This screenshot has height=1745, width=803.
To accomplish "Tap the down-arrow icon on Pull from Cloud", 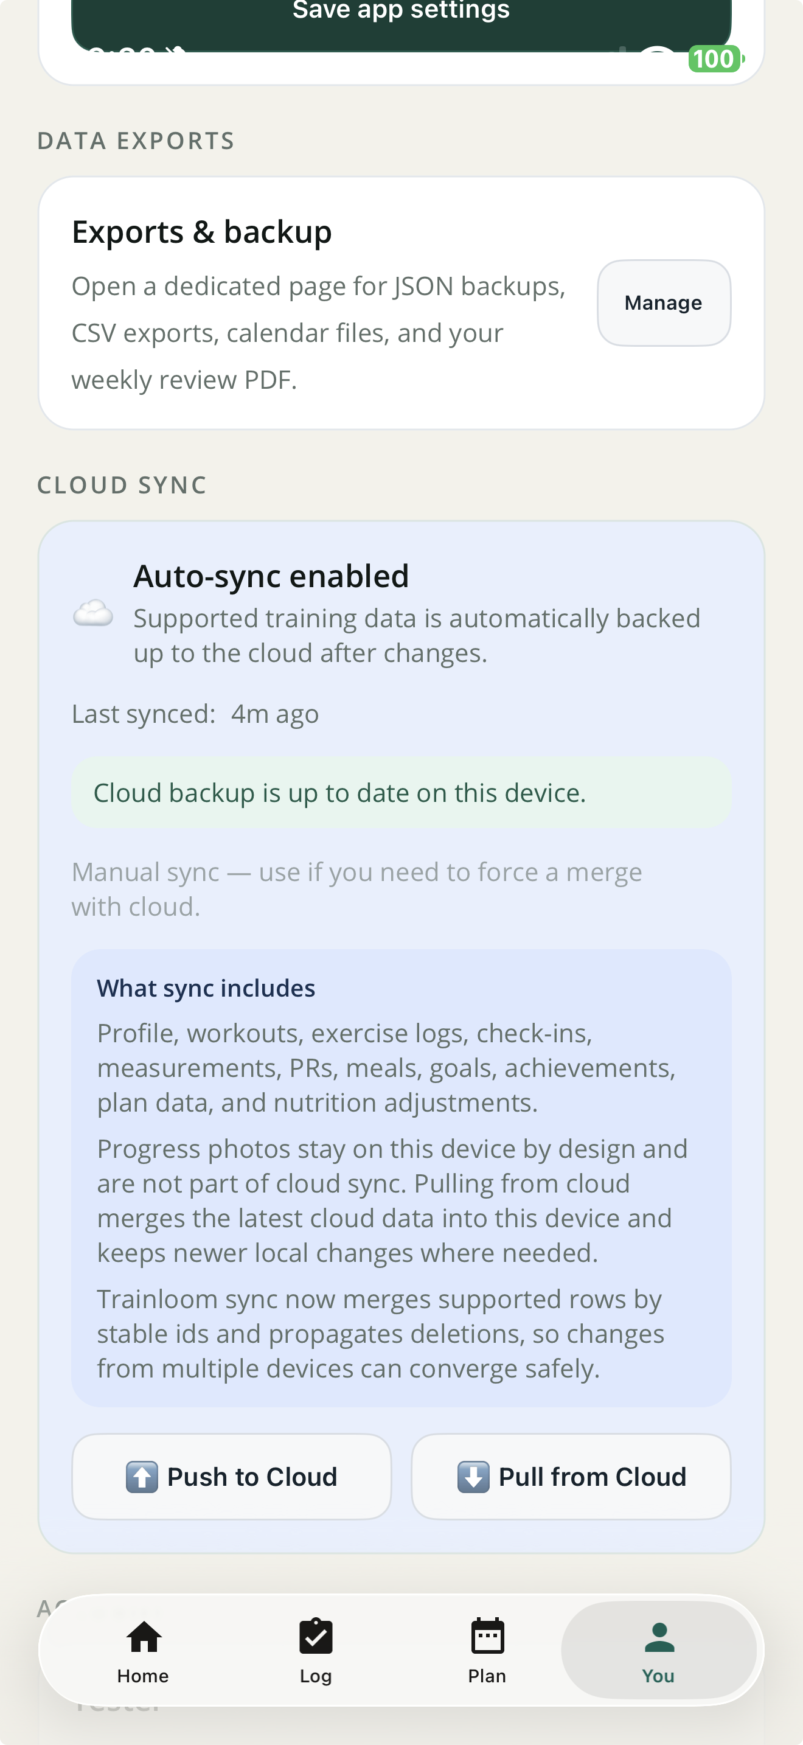I will pyautogui.click(x=474, y=1477).
